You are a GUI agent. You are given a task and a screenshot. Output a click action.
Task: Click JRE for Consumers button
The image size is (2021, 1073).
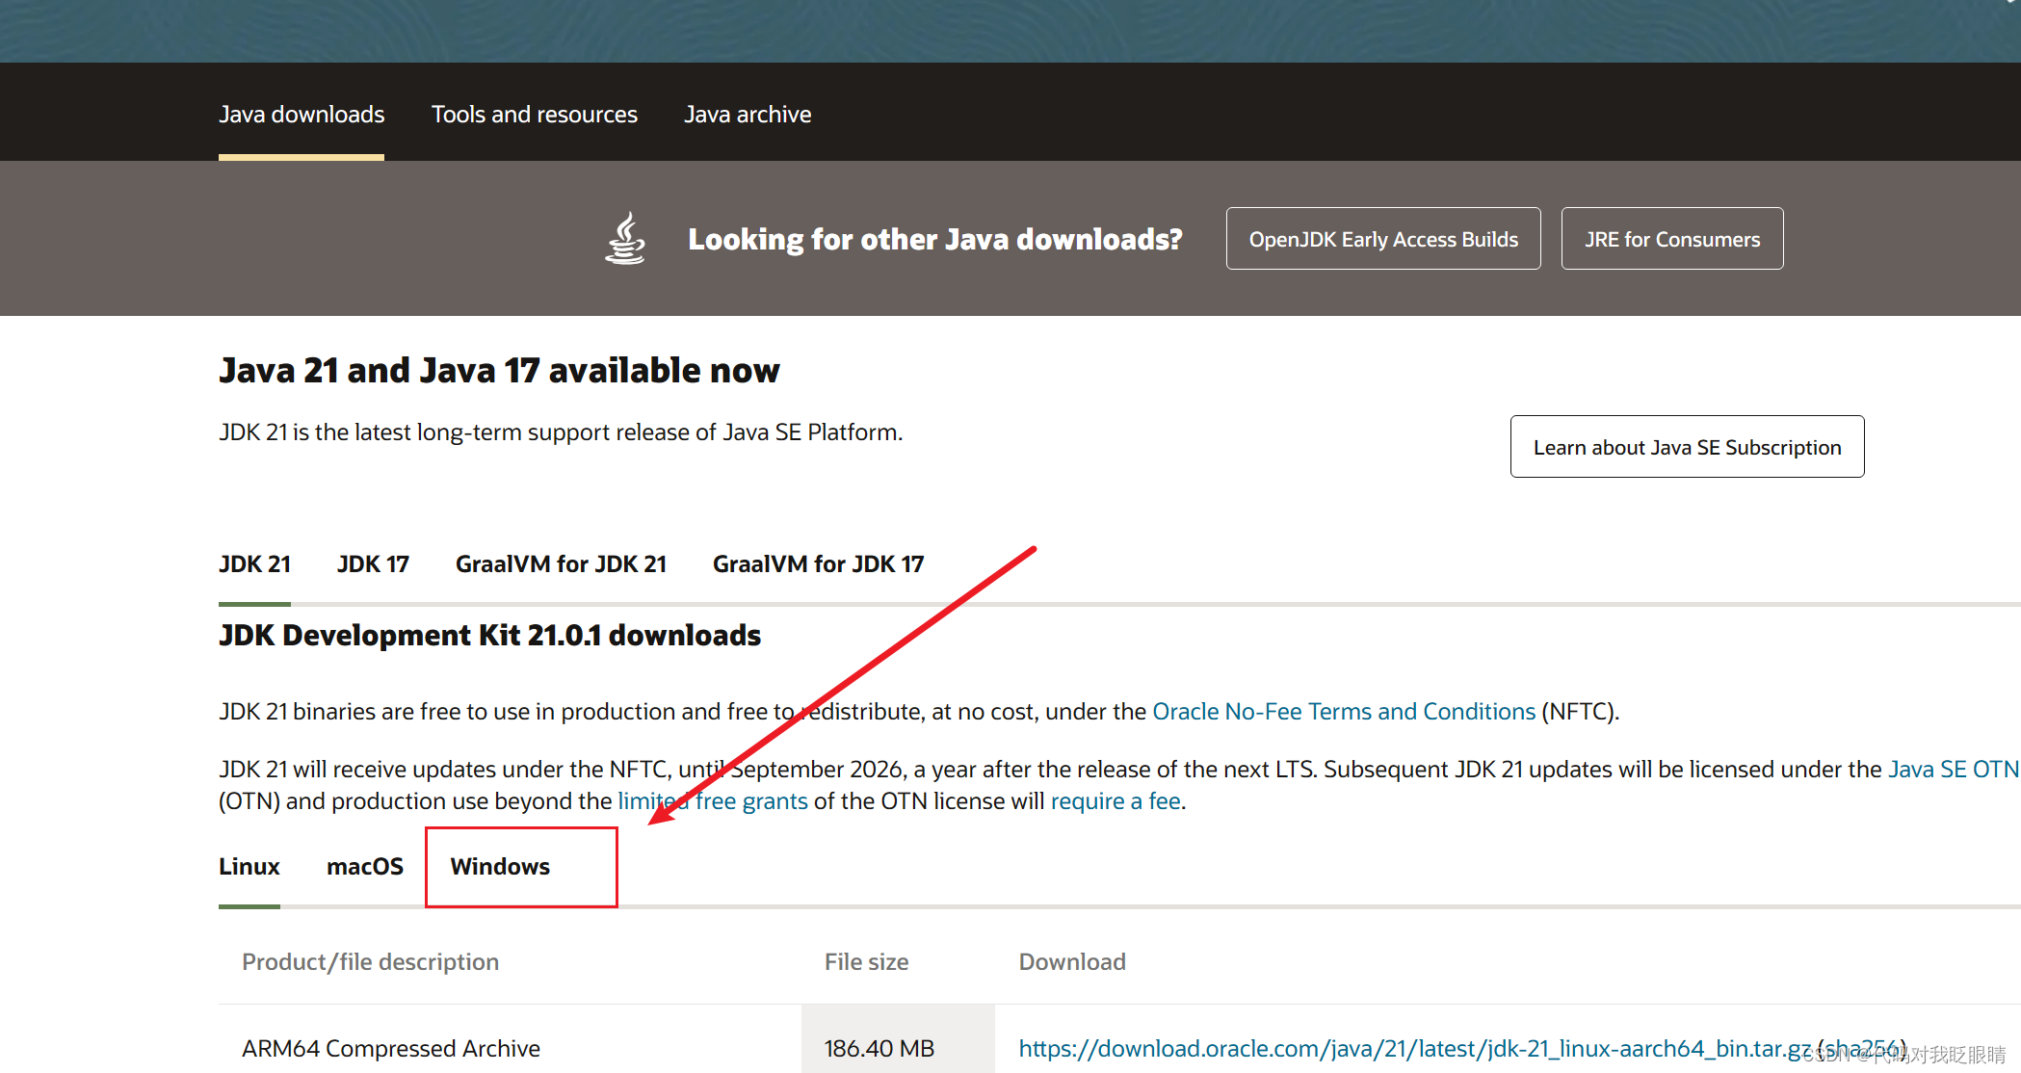click(x=1672, y=238)
